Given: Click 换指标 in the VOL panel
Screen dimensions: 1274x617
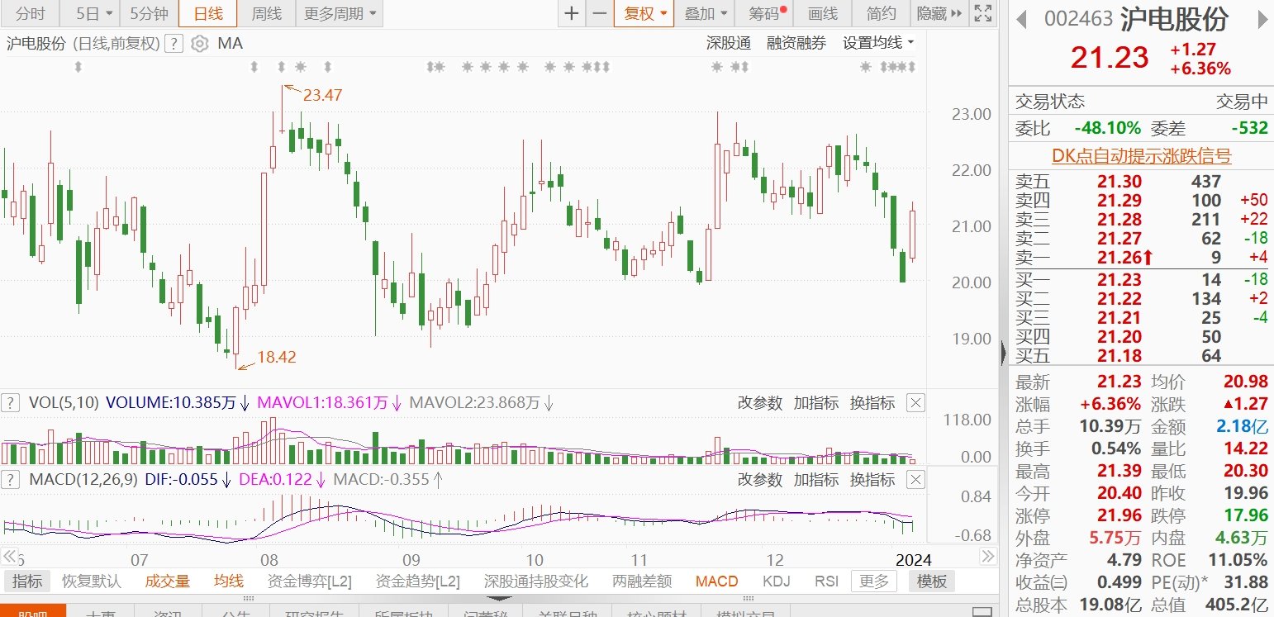Looking at the screenshot, I should tap(872, 403).
